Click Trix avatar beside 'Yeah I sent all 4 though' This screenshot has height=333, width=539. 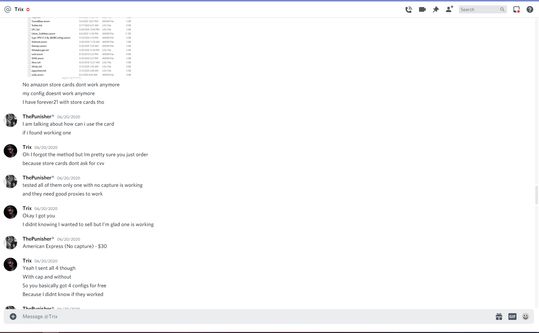[x=10, y=264]
